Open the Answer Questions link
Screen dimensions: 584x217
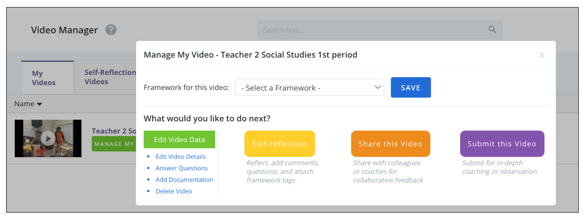click(182, 168)
